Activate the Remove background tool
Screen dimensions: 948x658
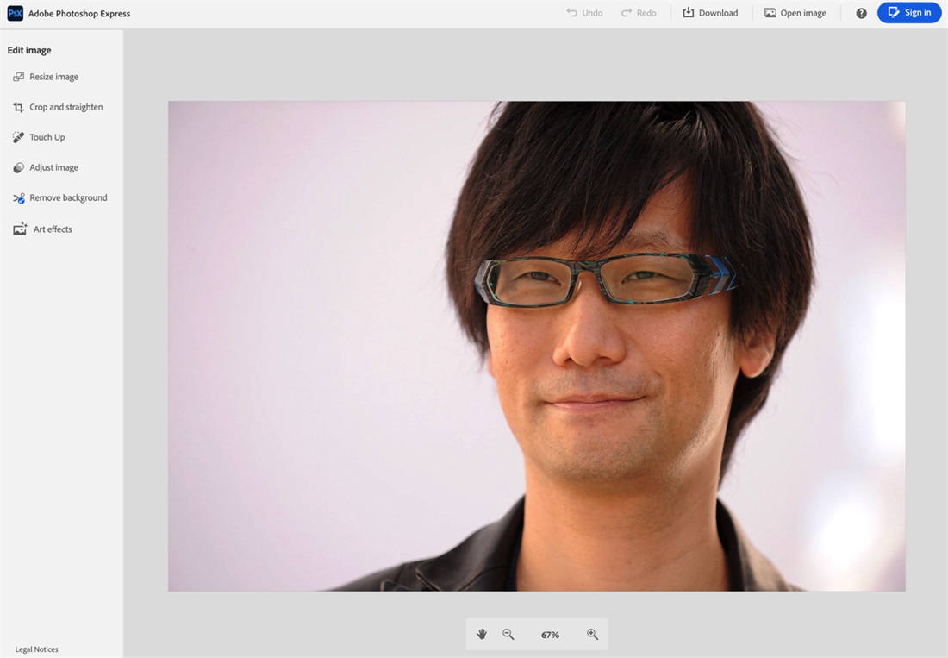click(x=68, y=197)
